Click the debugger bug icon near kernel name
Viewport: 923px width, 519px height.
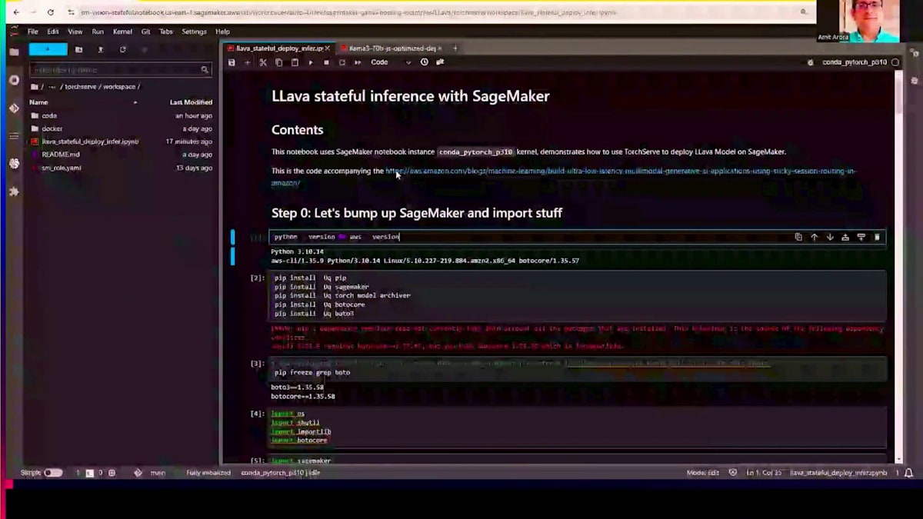[810, 62]
